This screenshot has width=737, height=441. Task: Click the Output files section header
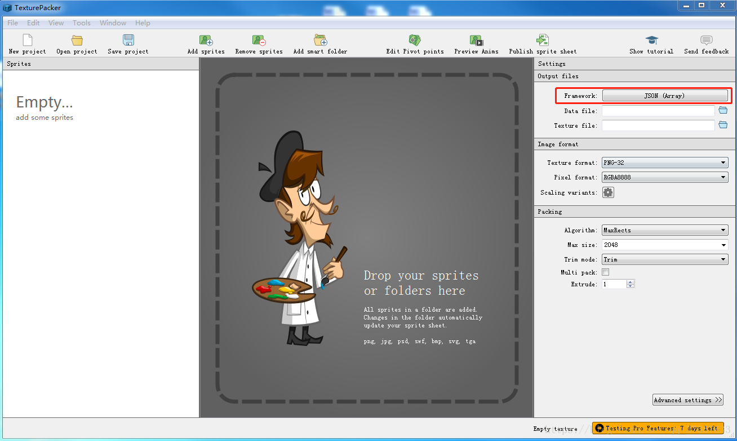click(x=634, y=76)
